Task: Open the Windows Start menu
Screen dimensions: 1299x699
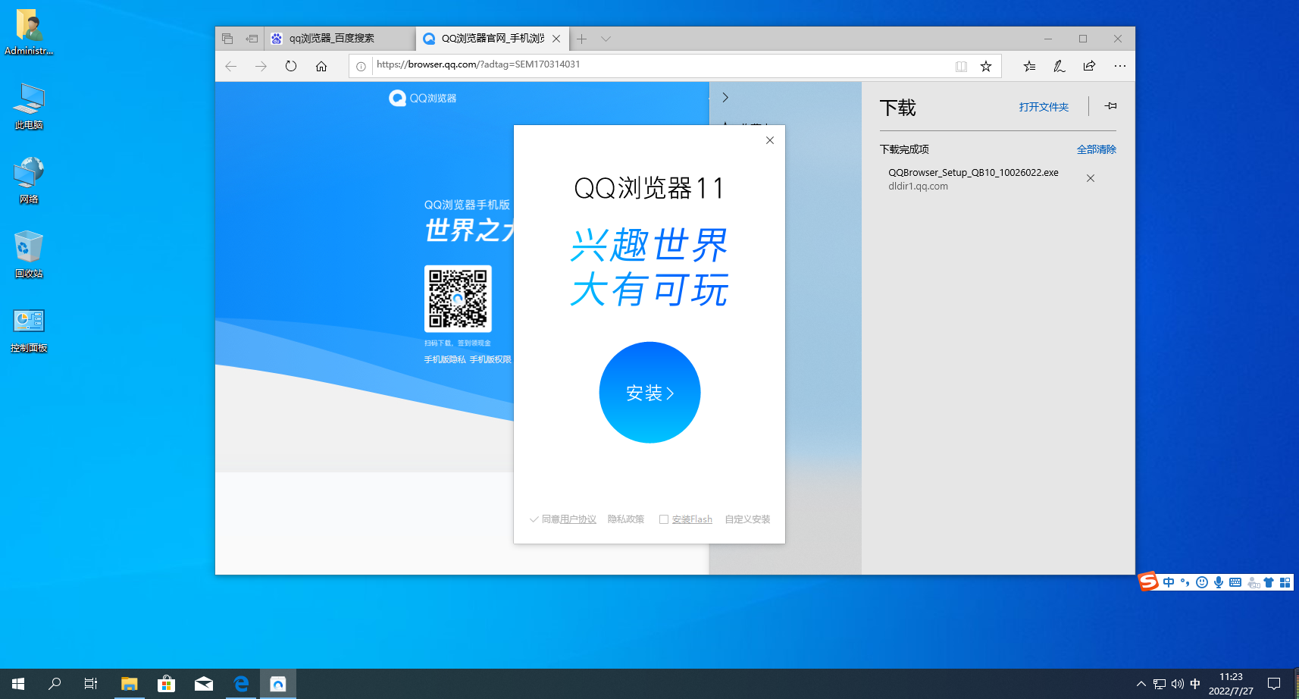Action: (x=18, y=684)
